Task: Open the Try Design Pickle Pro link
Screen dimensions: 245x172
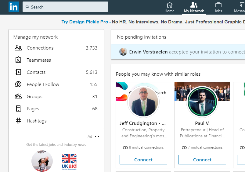Action: 85,22
